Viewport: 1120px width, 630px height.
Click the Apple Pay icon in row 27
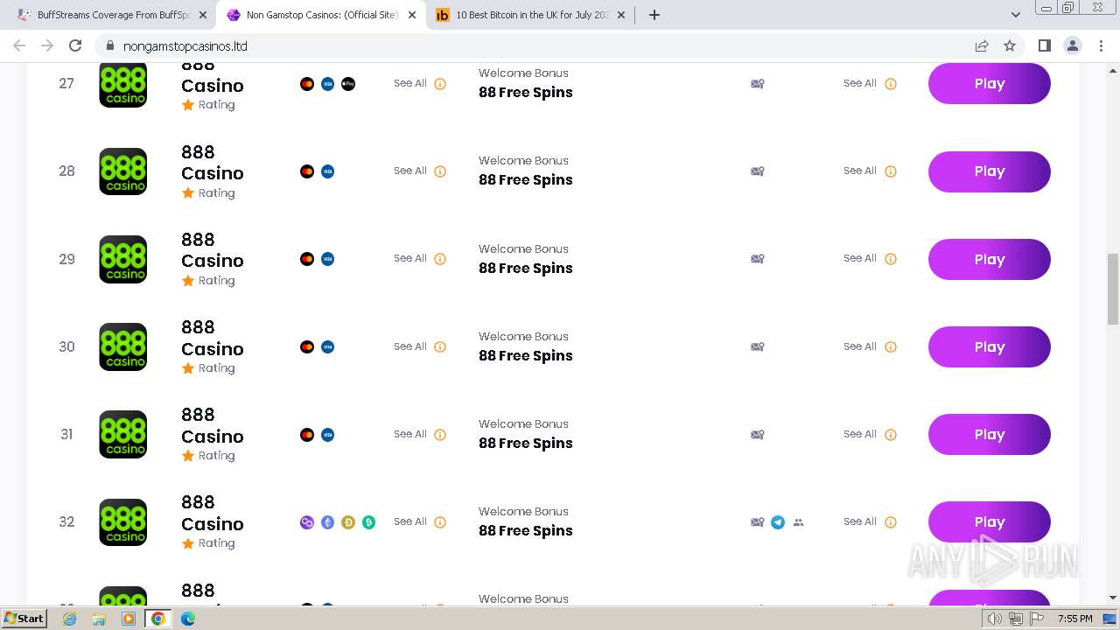tap(348, 84)
